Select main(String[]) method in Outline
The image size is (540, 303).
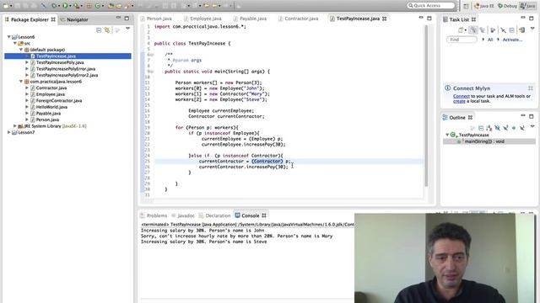(484, 141)
